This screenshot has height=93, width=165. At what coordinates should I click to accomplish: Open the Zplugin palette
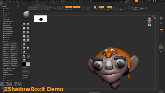(x=5, y=6)
